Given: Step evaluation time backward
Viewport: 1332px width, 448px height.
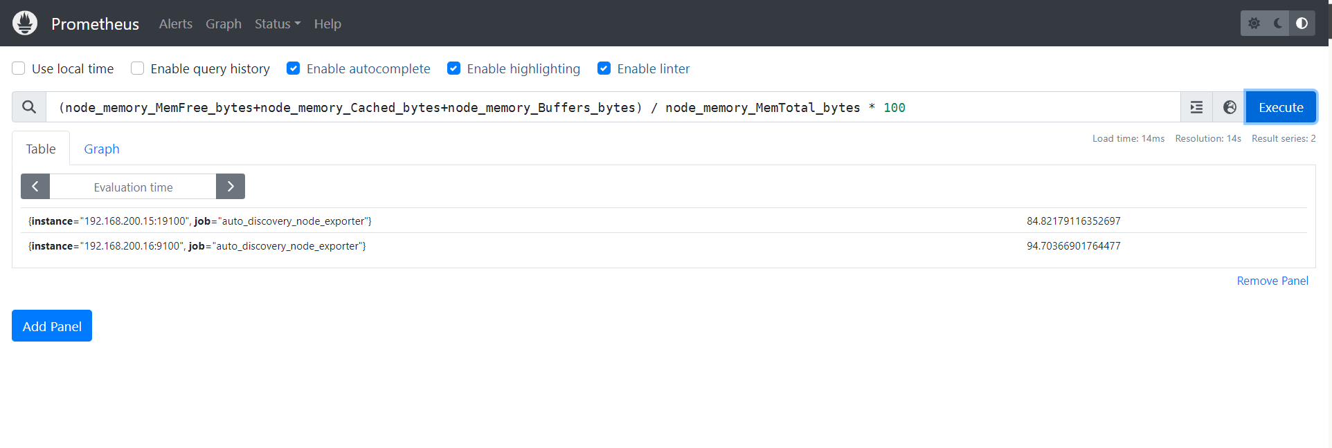Looking at the screenshot, I should tap(35, 187).
